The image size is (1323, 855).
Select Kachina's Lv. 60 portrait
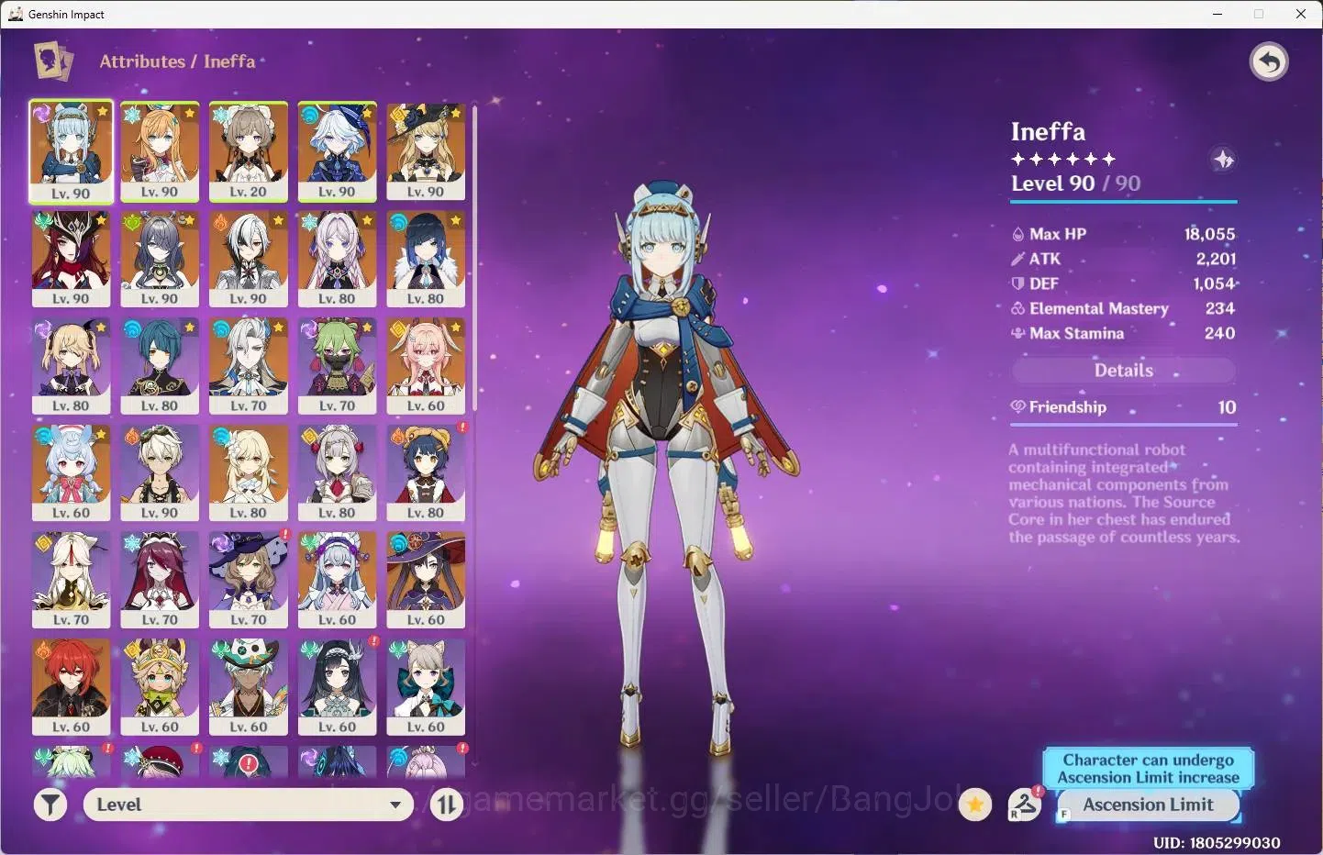[160, 687]
